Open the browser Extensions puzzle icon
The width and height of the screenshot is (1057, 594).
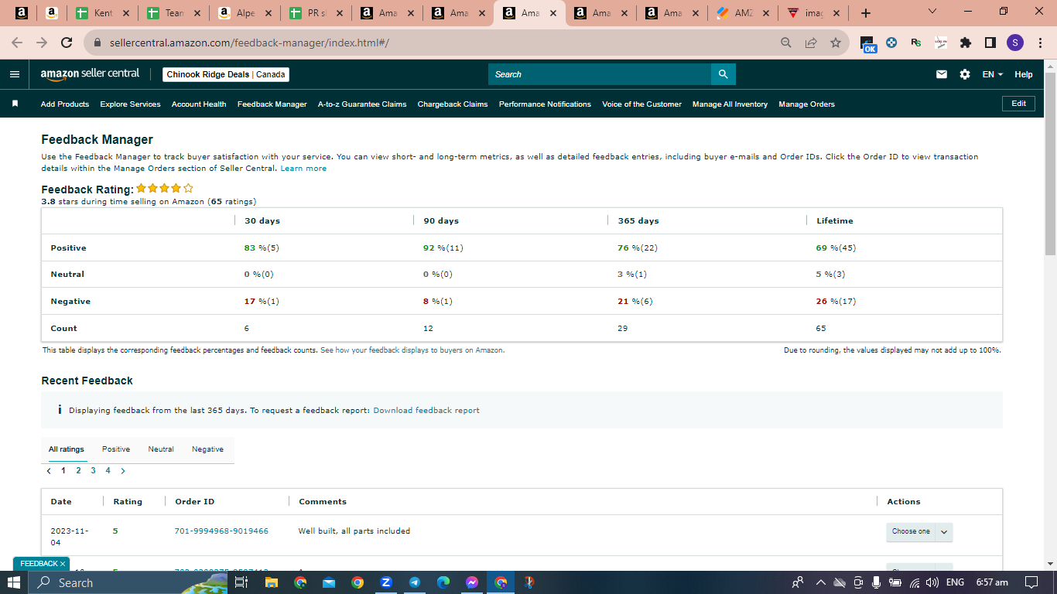pyautogui.click(x=966, y=43)
